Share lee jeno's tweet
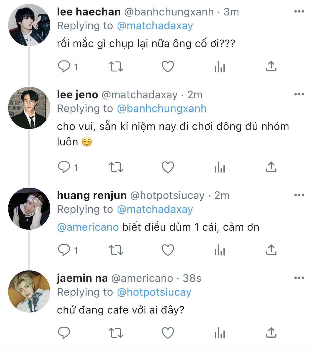 point(271,167)
